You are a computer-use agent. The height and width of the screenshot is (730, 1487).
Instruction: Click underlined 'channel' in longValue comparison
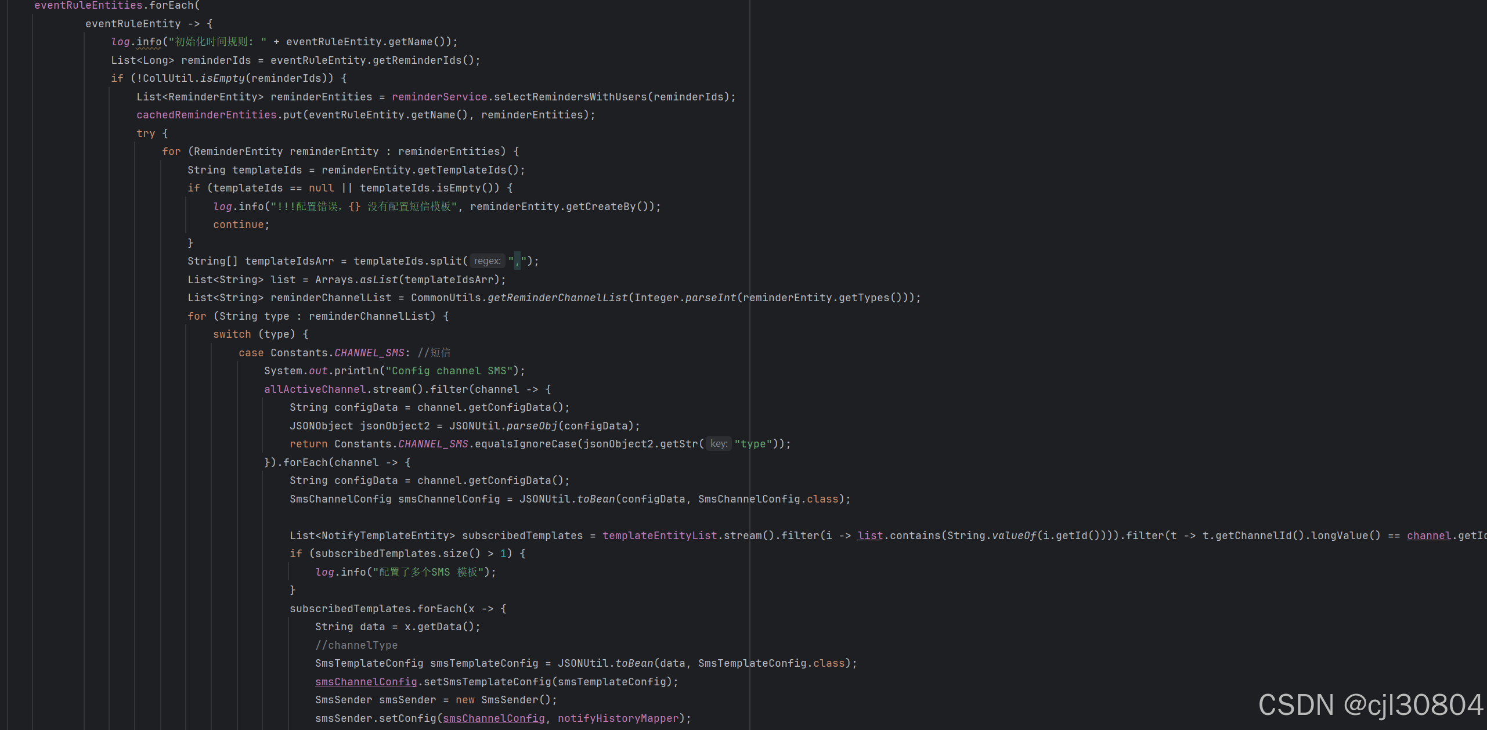tap(1428, 536)
